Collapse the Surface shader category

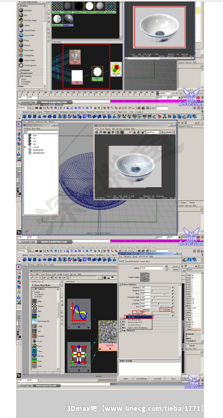point(20,5)
